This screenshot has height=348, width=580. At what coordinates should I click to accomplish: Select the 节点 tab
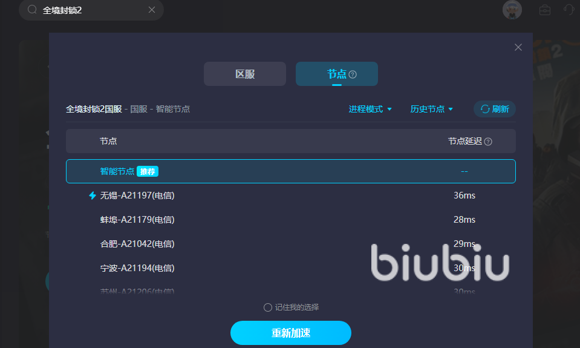(337, 74)
